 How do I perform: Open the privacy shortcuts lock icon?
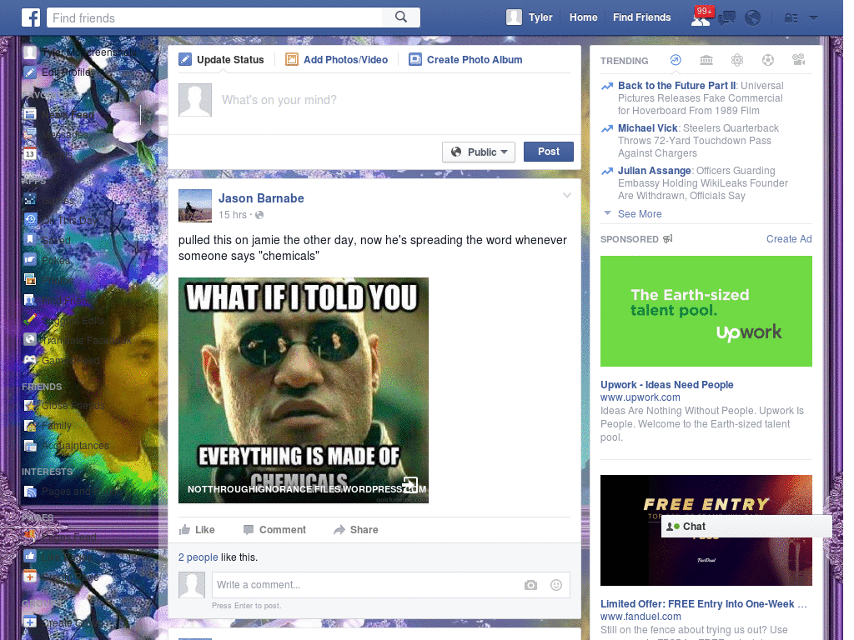pyautogui.click(x=791, y=18)
